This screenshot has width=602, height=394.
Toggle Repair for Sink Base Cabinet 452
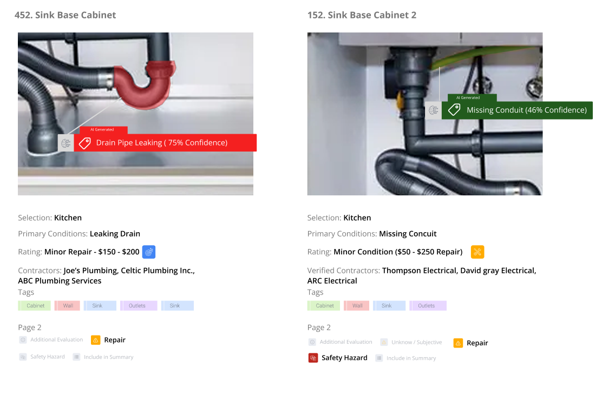108,340
